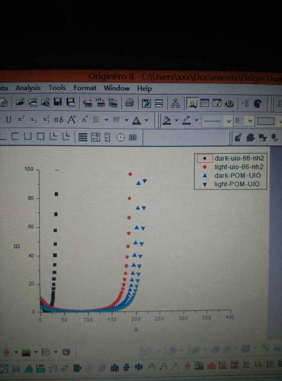This screenshot has height=381, width=282.
Task: Insert Greek symbols with the αβ icon
Action: [59, 120]
